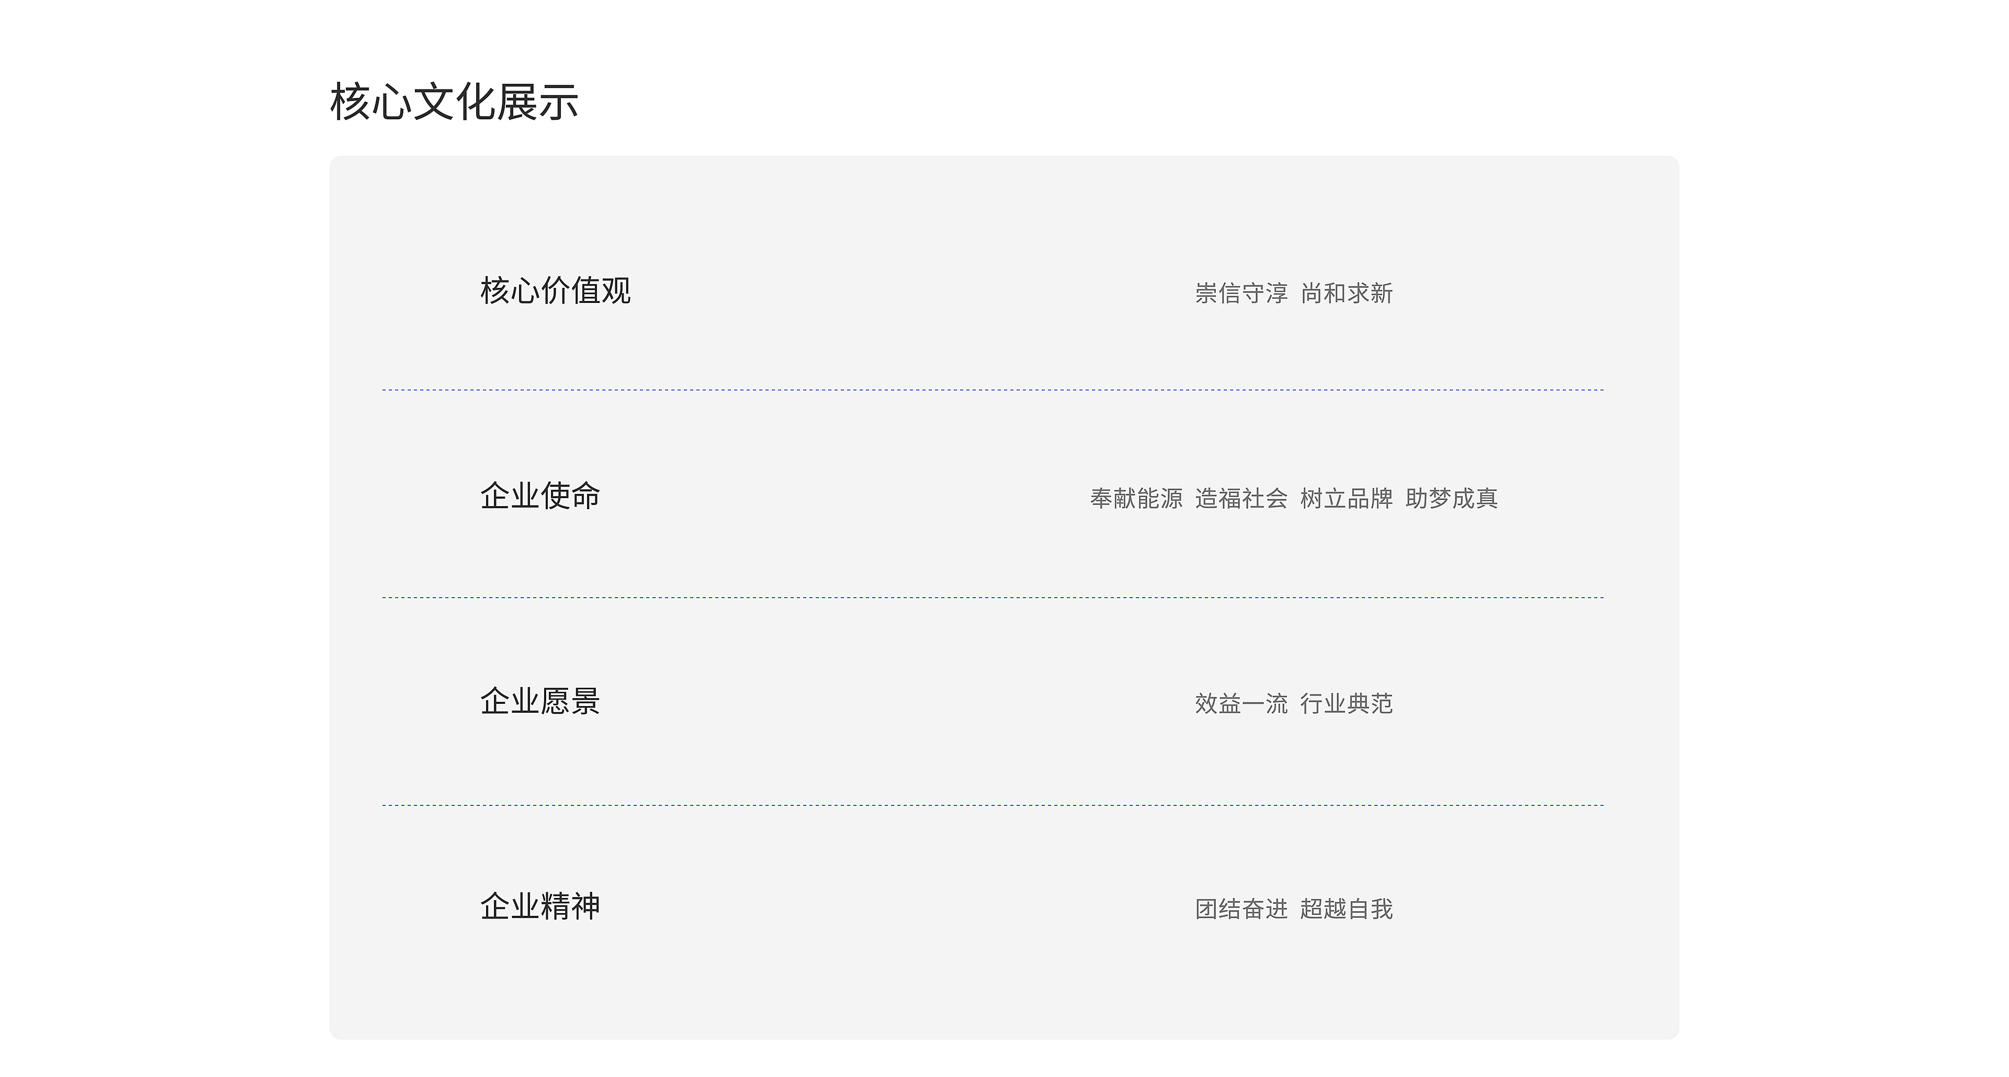Click the dashed divider below 企业愿景 row
Screen dimensions: 2009x1077
992,805
